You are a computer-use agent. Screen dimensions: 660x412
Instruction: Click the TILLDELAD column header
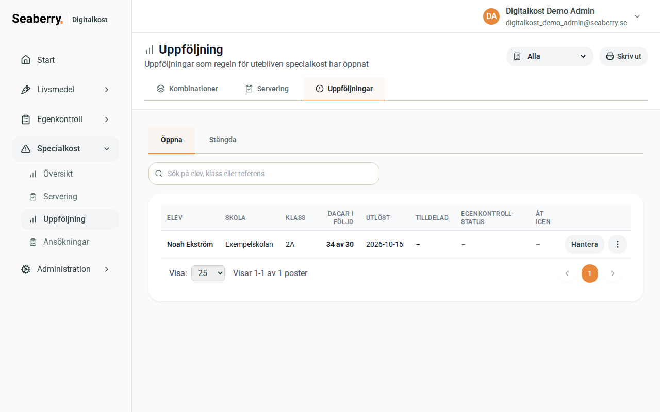[432, 218]
